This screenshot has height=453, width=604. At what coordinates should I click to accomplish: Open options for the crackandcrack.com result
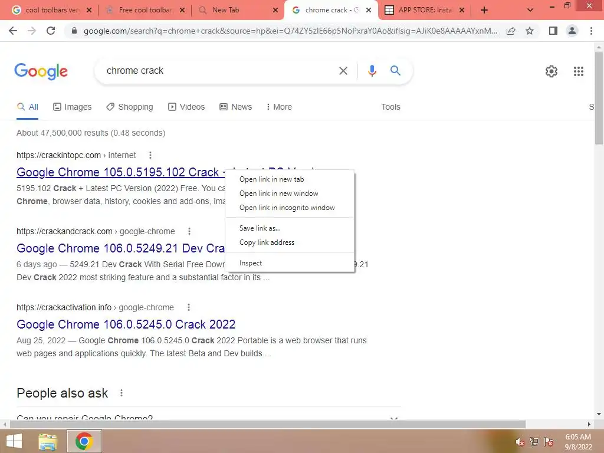[189, 231]
